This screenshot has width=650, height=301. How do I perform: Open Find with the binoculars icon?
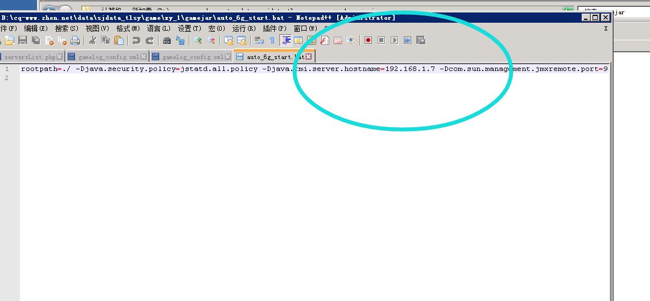(x=167, y=40)
